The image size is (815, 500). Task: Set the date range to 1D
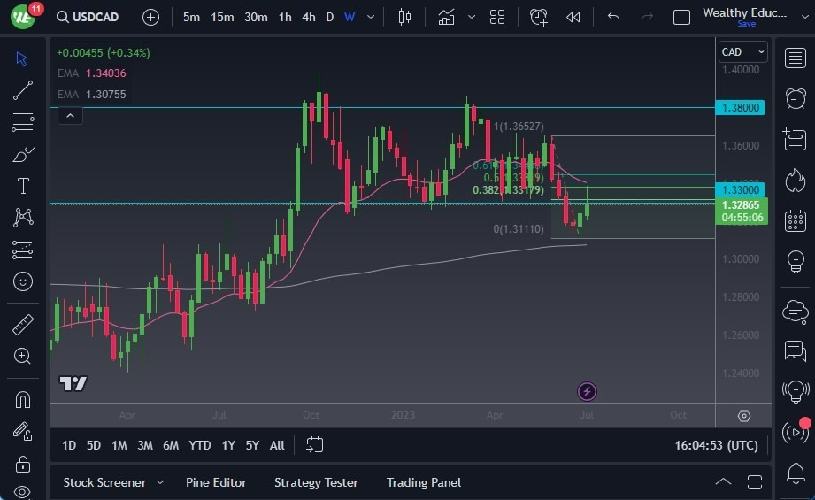coord(69,445)
